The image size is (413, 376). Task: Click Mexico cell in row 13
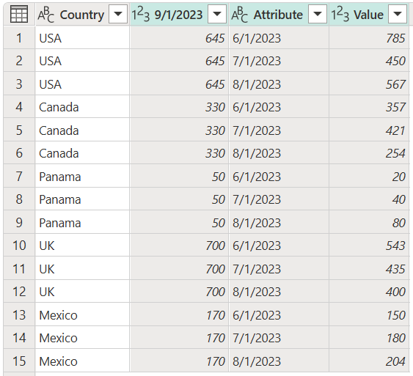82,315
